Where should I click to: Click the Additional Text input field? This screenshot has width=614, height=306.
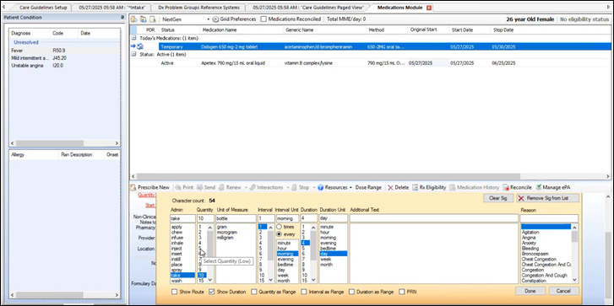(x=434, y=218)
